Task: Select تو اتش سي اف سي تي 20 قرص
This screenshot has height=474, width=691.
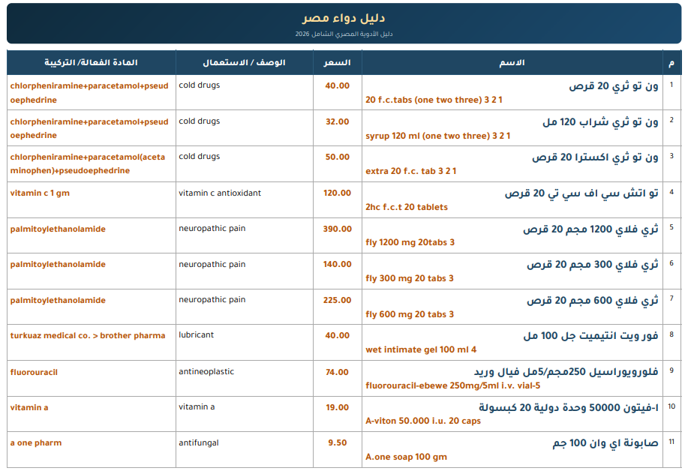Action: [581, 193]
